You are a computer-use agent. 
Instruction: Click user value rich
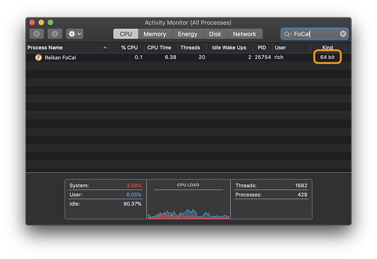[x=279, y=57]
